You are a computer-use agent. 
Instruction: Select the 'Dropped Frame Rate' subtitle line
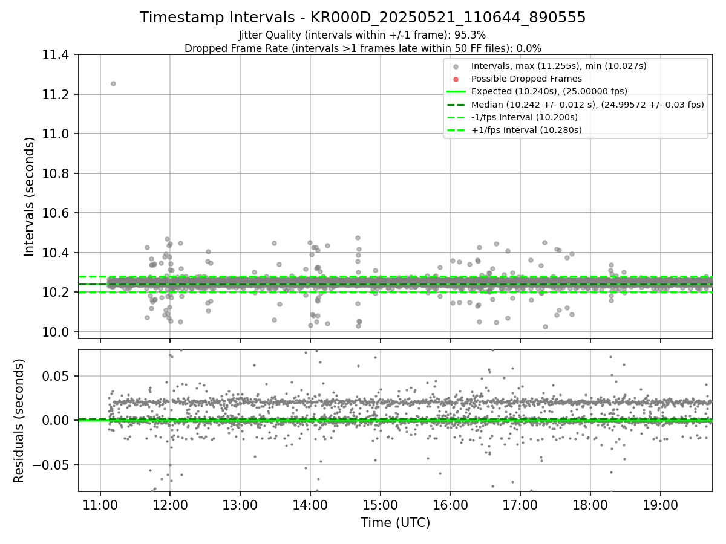(363, 48)
